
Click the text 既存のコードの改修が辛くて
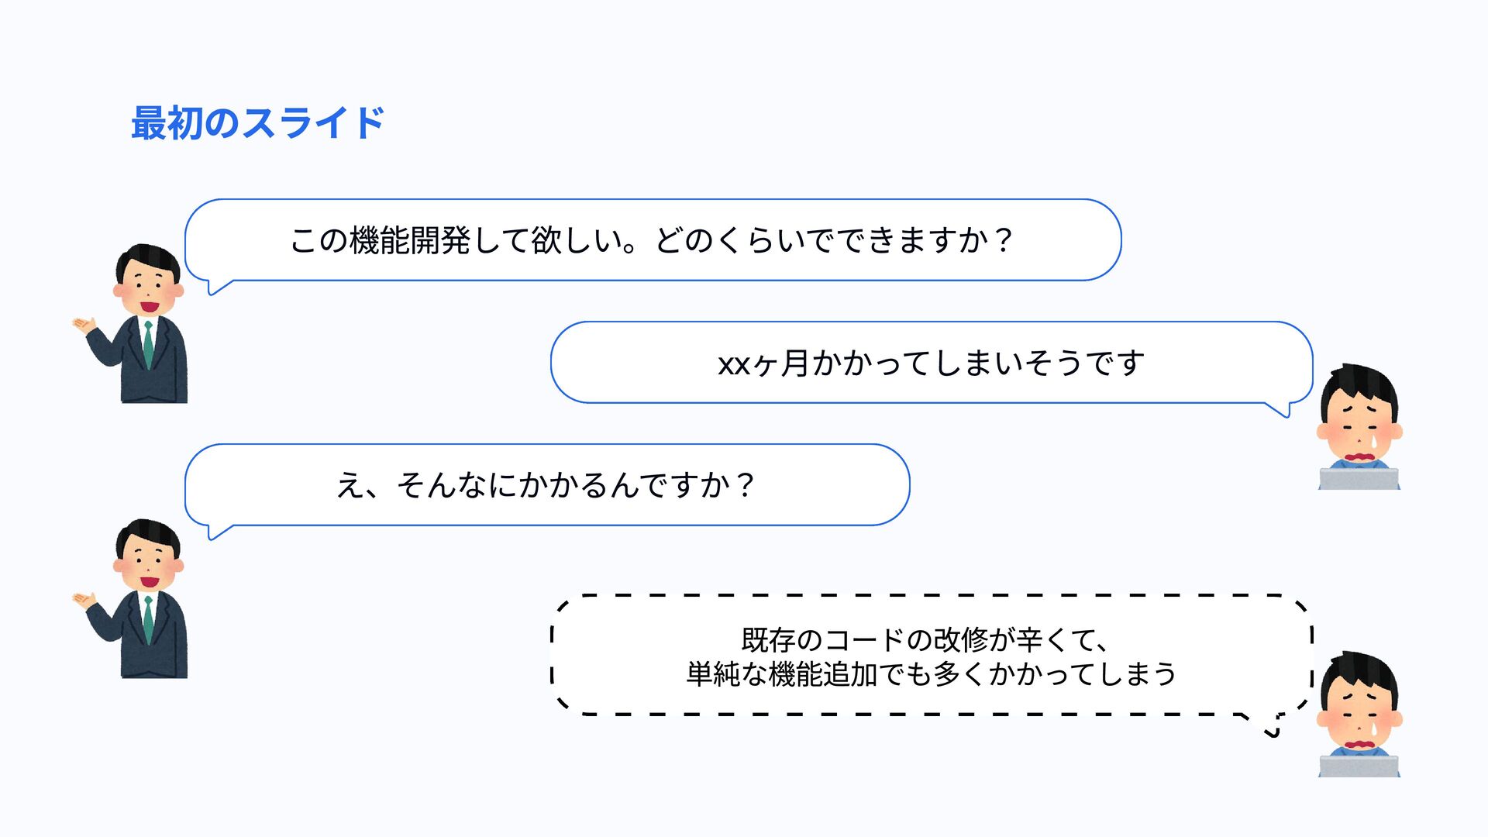pos(926,640)
